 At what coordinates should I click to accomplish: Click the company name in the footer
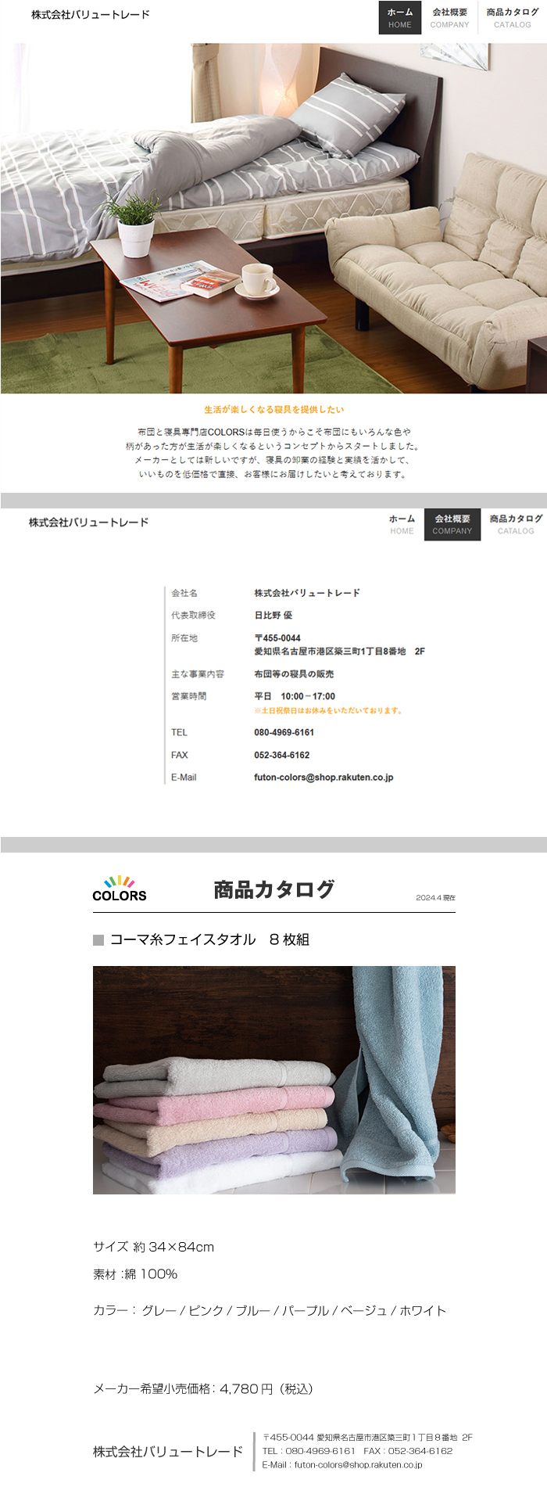(x=168, y=1452)
